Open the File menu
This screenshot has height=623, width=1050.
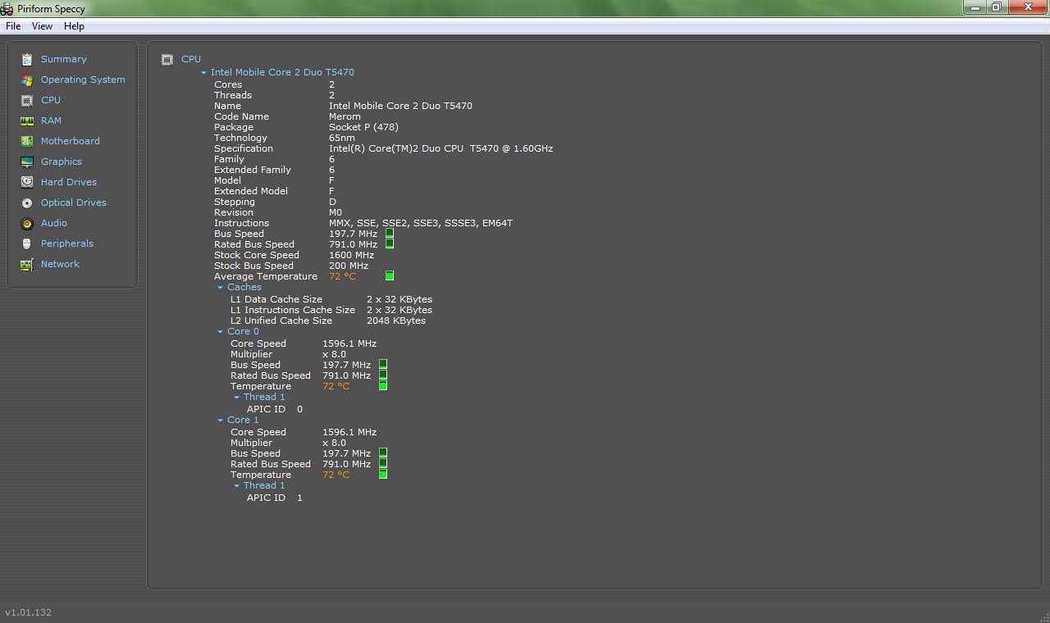13,26
